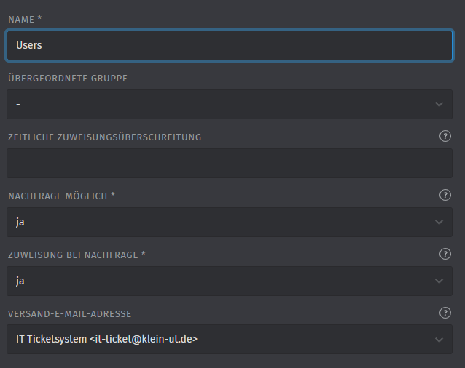Click the NACHFRAGE MÖGLICH label
The height and width of the screenshot is (368, 465).
[x=60, y=196]
